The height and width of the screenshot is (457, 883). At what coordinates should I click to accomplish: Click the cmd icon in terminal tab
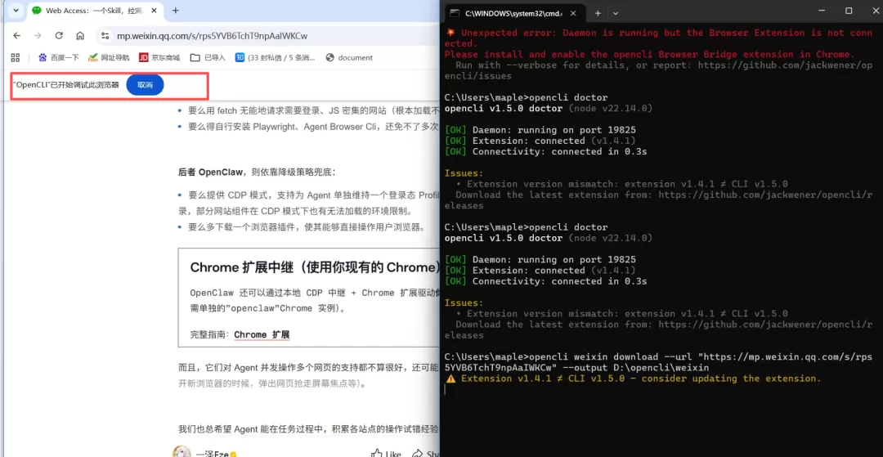click(455, 12)
